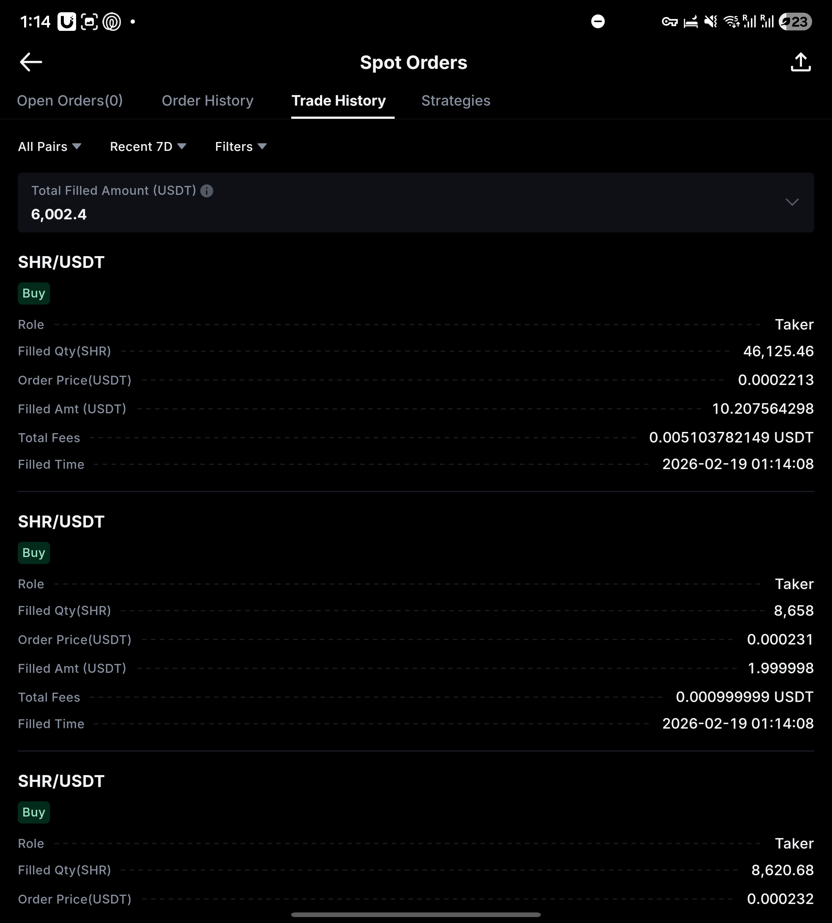Tap the screenshot notification icon in status bar
This screenshot has width=832, height=923.
[89, 22]
